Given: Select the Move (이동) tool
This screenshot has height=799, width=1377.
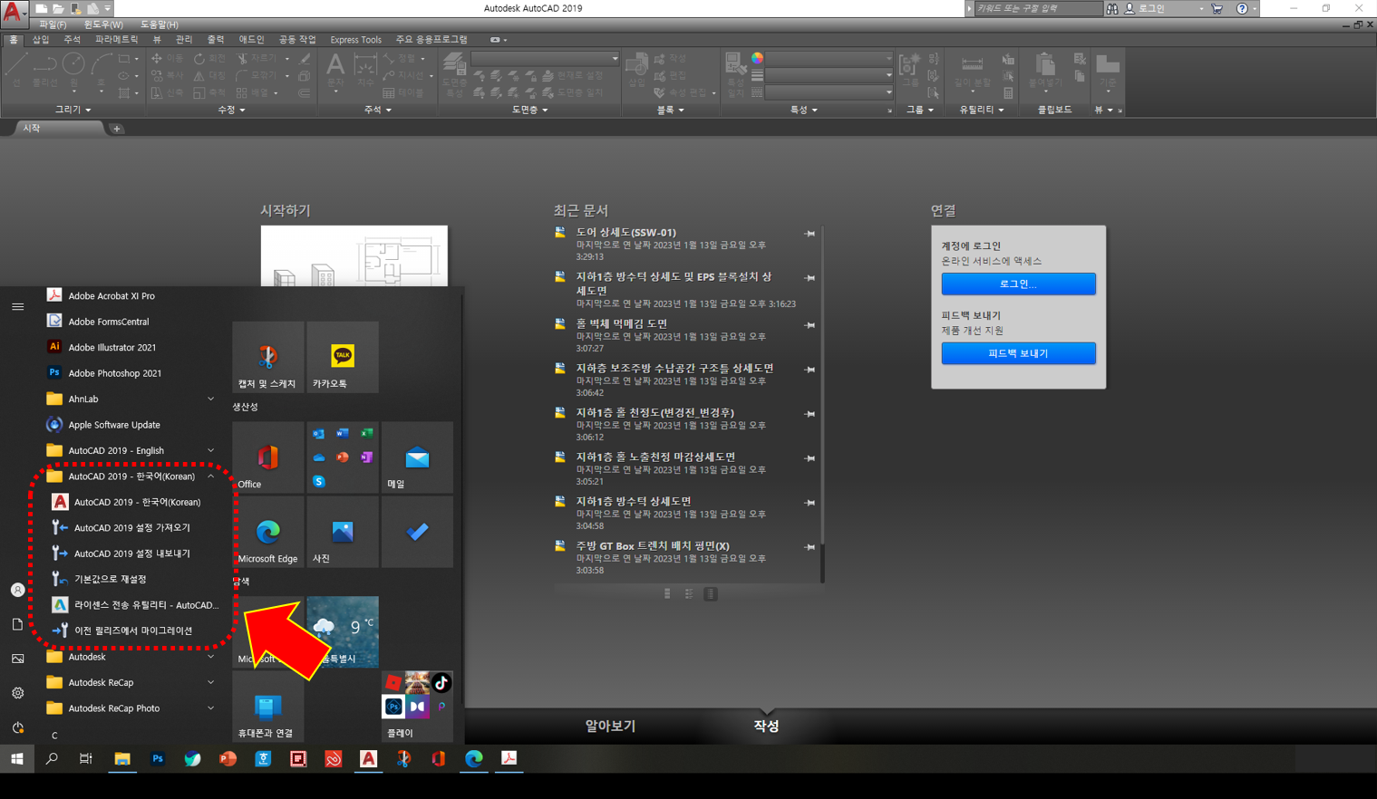Looking at the screenshot, I should tap(167, 59).
